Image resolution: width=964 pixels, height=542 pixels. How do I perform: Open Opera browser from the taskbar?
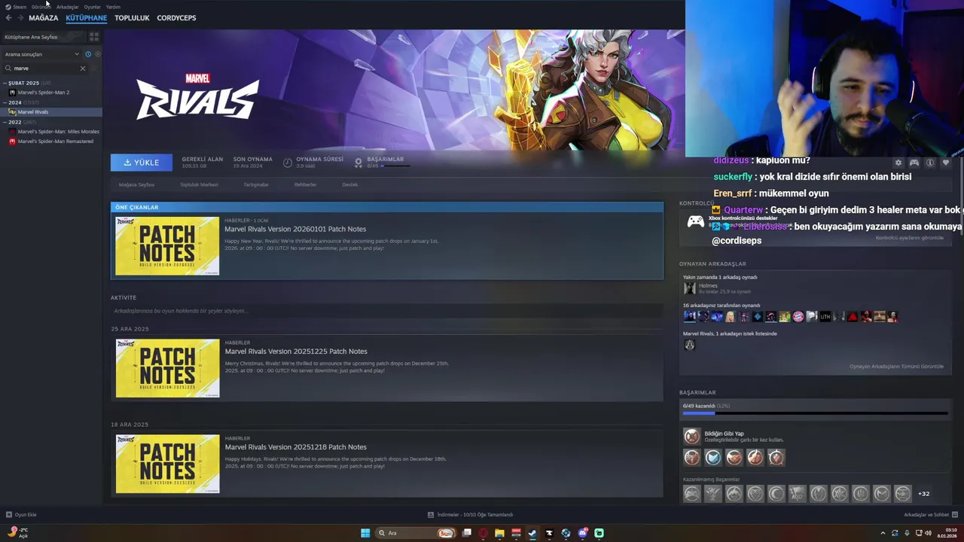483,533
